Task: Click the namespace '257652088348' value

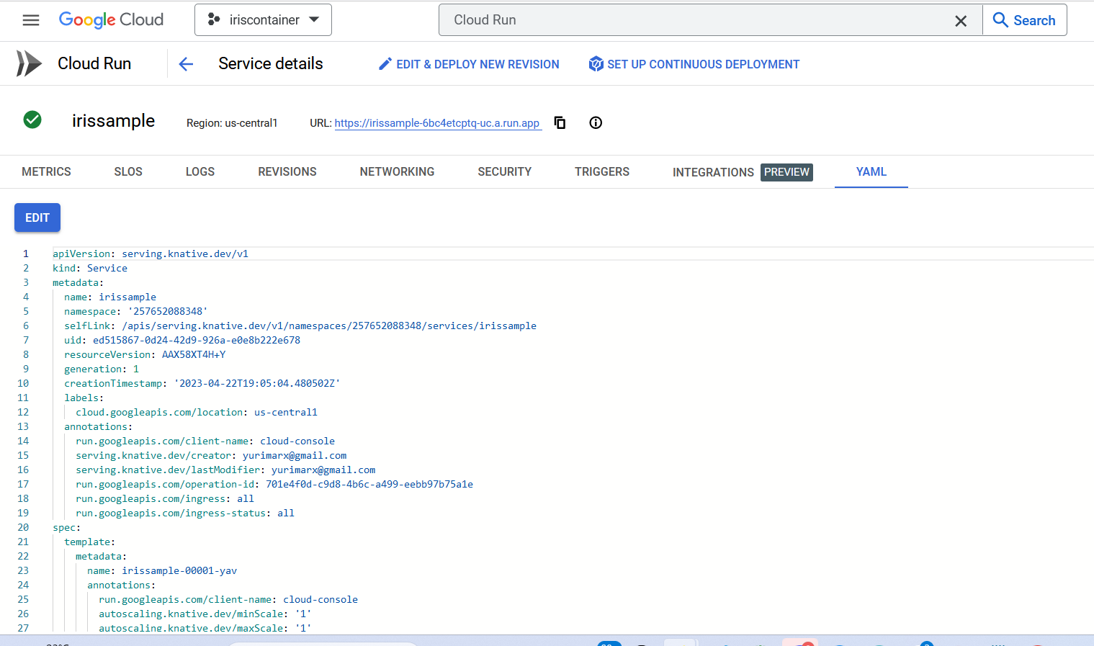Action: (x=168, y=311)
